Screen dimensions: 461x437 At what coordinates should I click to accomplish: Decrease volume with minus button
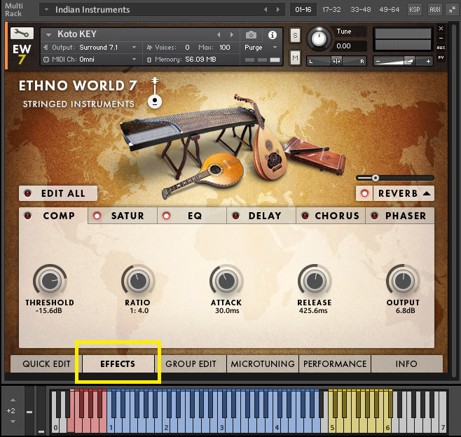(x=378, y=62)
